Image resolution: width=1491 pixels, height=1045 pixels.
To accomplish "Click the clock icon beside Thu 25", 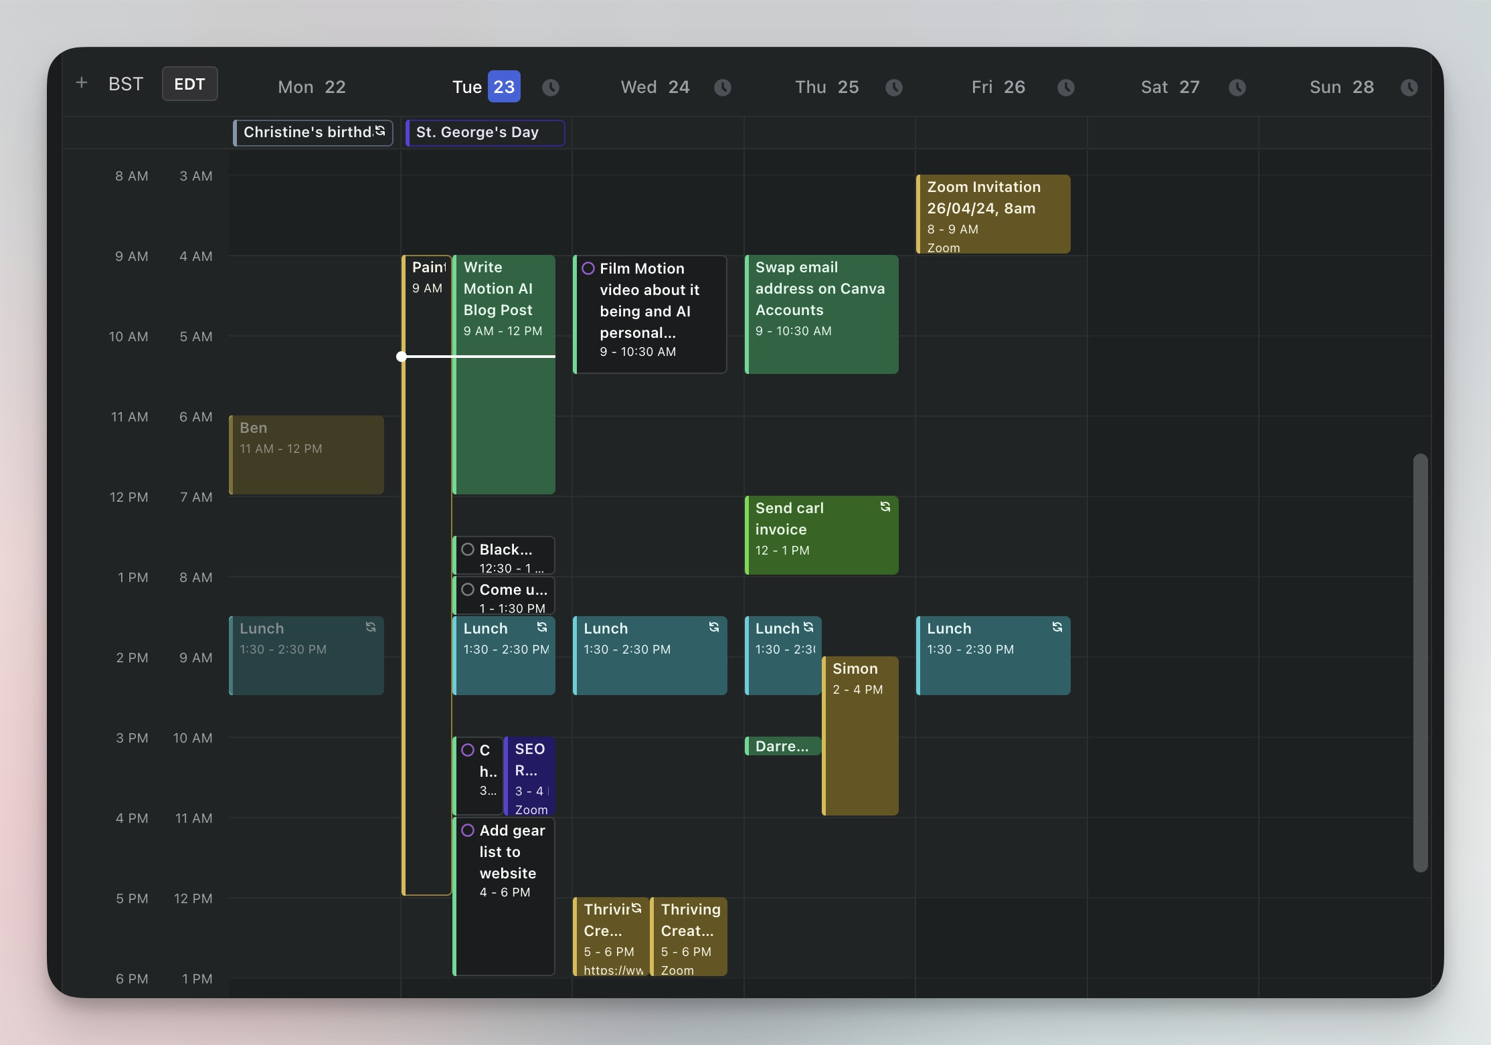I will [x=895, y=87].
